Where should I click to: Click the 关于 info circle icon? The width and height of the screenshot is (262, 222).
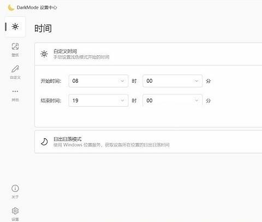point(15,188)
